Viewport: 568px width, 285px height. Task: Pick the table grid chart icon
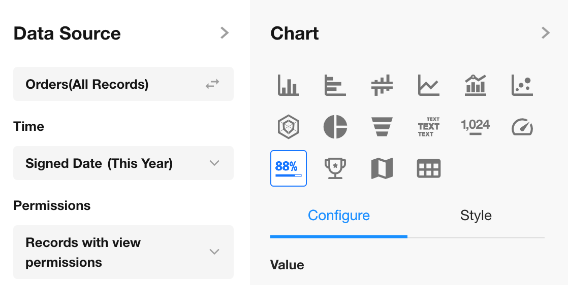click(428, 168)
